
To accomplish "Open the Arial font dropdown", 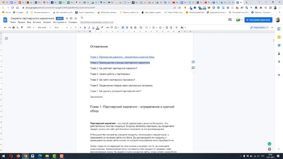I will [x=61, y=27].
